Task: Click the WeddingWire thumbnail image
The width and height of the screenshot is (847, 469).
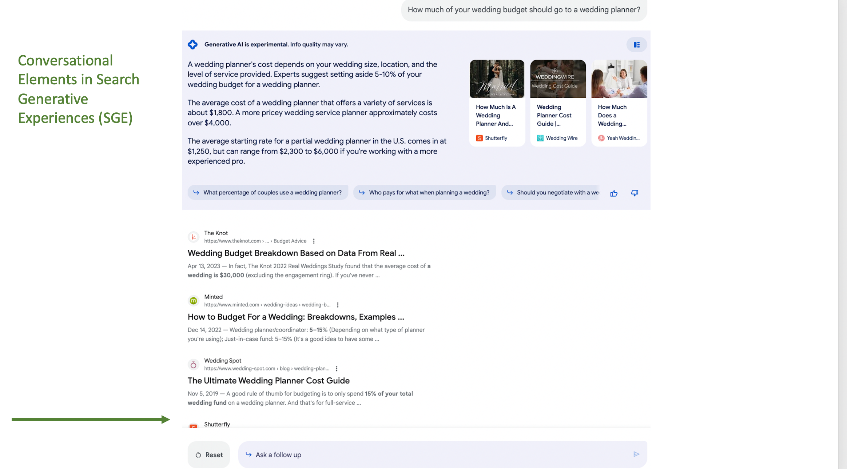Action: [557, 78]
